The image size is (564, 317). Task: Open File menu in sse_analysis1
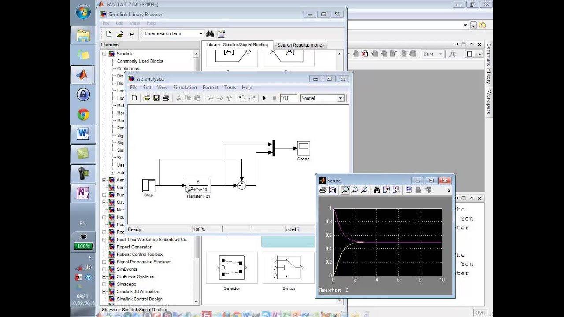coord(134,88)
